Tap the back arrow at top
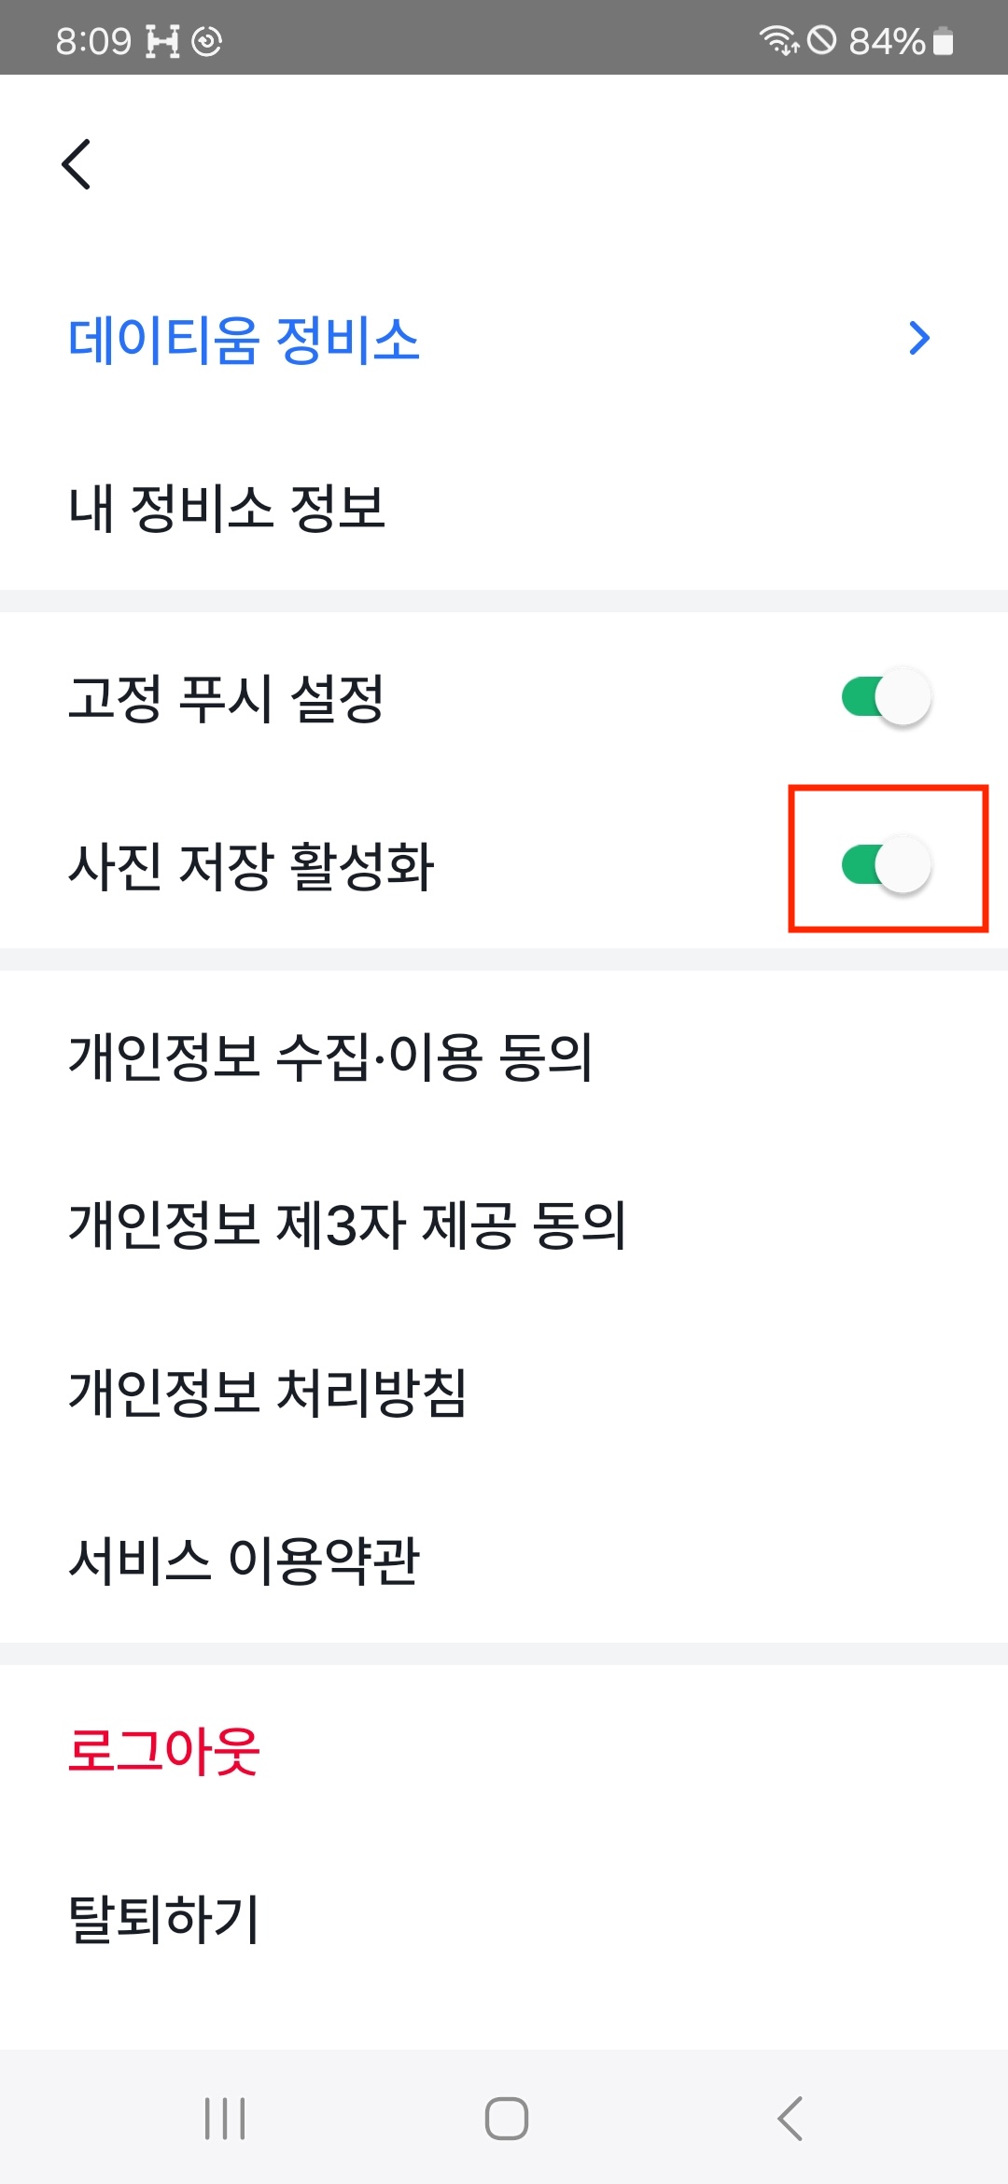Image resolution: width=1008 pixels, height=2184 pixels. [77, 164]
